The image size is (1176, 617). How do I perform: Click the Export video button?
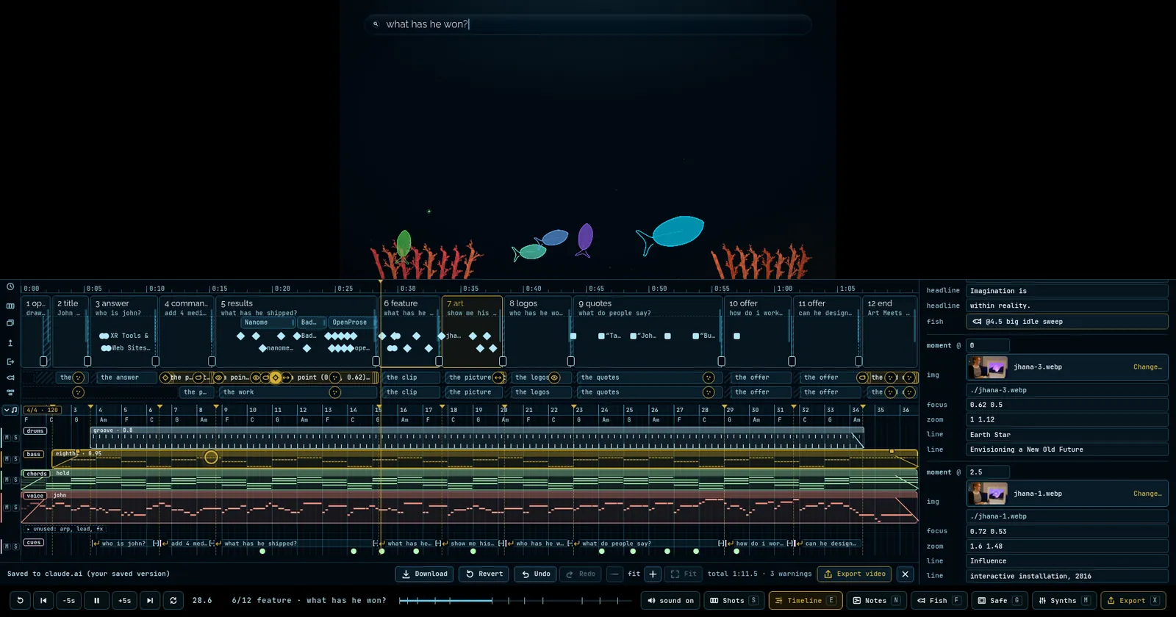coord(855,574)
